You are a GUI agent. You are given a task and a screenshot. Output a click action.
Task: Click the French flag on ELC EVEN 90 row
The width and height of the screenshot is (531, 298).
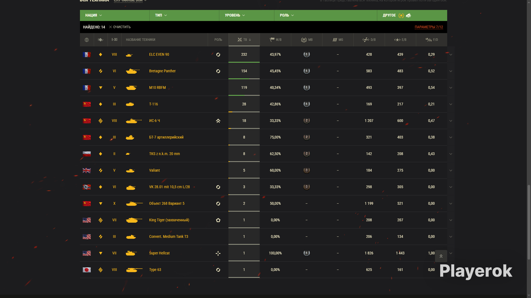point(87,55)
